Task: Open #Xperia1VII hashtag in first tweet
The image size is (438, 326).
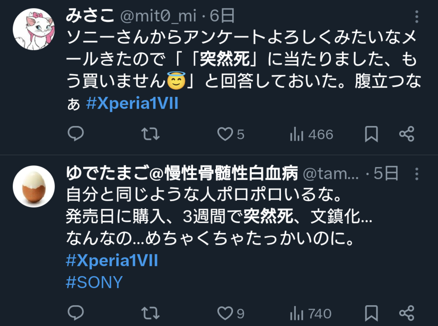Action: click(x=132, y=103)
